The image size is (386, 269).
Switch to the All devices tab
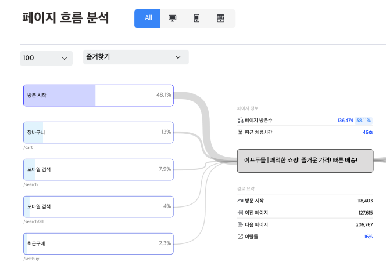click(148, 19)
